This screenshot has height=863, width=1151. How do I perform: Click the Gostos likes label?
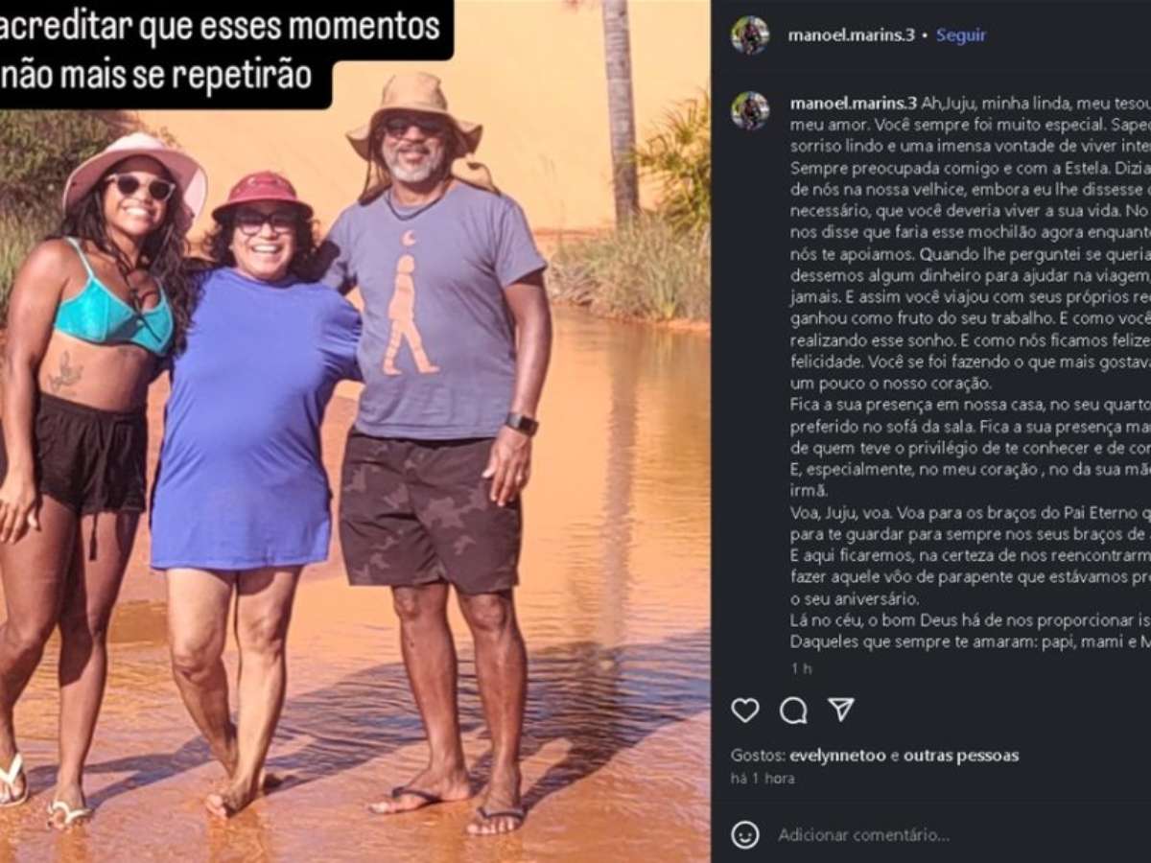(758, 756)
